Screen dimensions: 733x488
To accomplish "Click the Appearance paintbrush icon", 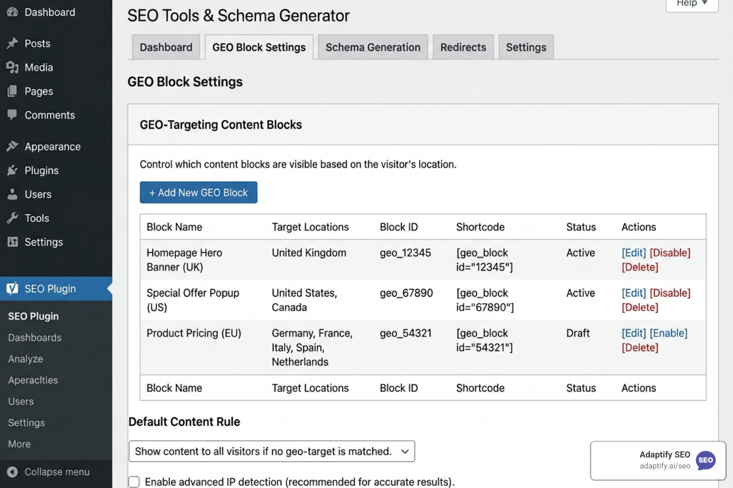I will 12,146.
